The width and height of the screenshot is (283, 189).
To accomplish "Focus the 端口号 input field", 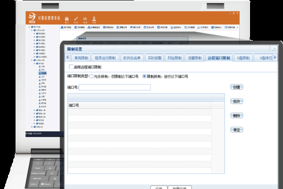I will pyautogui.click(x=115, y=87).
